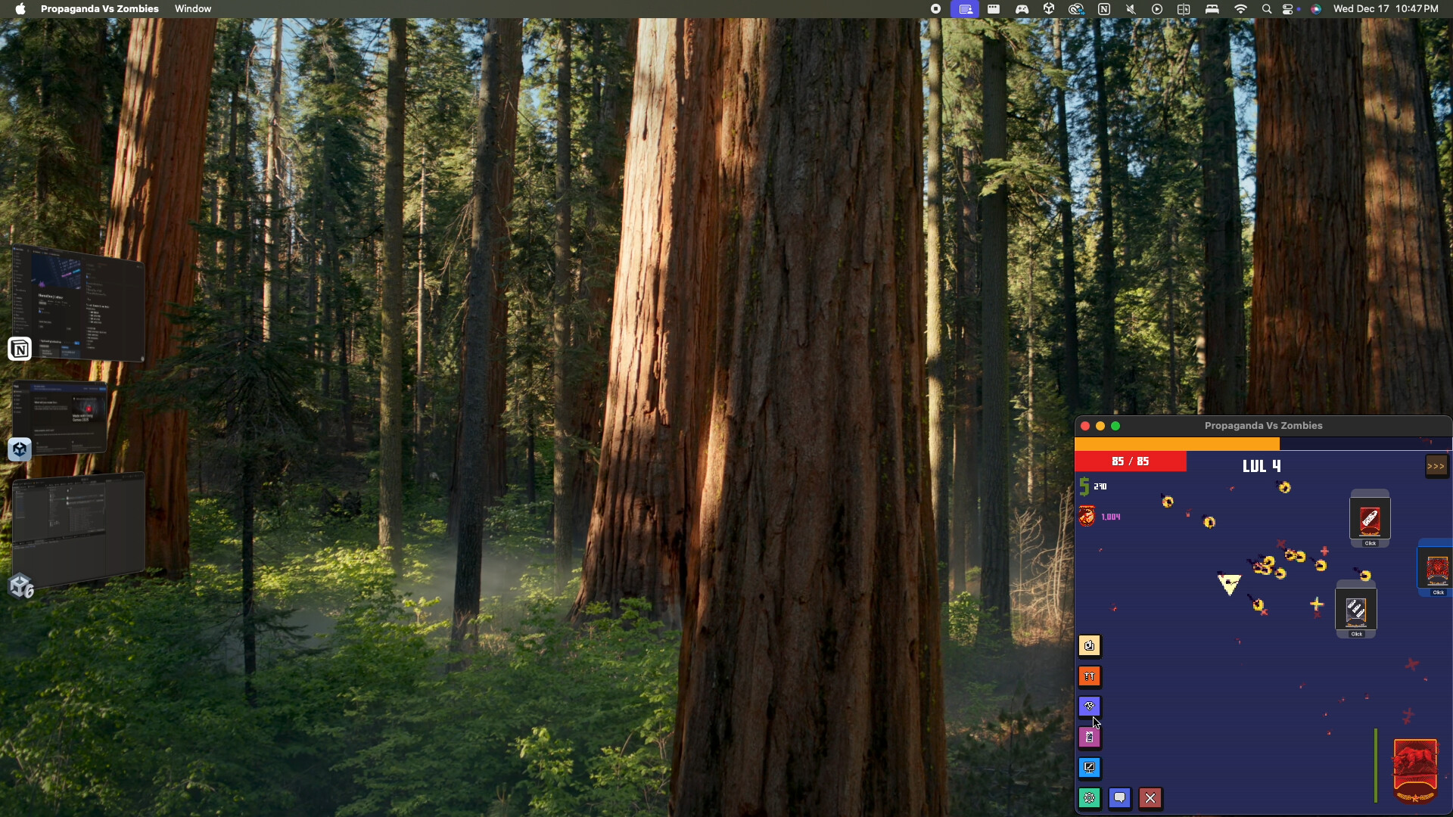1453x817 pixels.
Task: Click the Unity icon in the menu bar
Action: pos(1050,9)
